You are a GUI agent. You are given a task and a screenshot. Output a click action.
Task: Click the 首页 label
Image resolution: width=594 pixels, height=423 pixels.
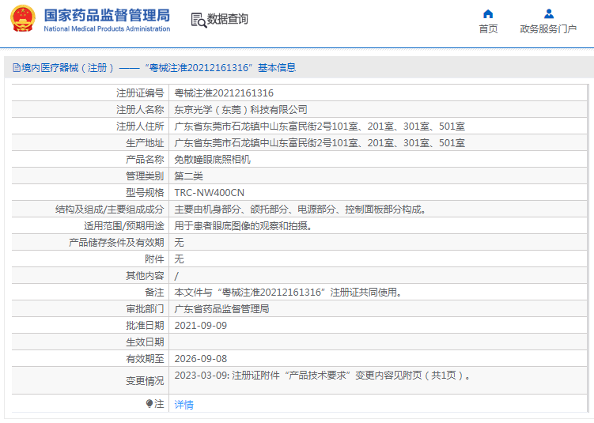(488, 28)
